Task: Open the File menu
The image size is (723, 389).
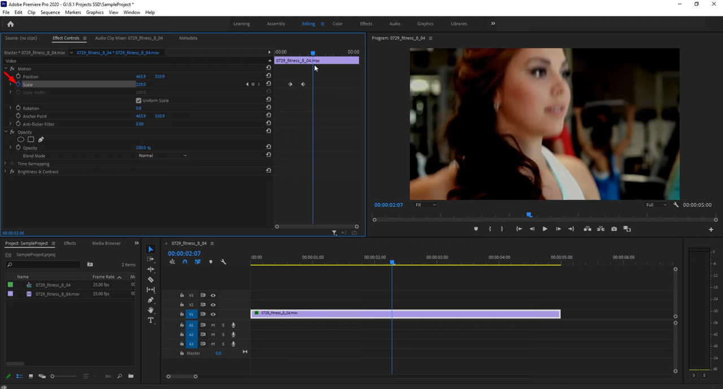Action: pos(6,12)
